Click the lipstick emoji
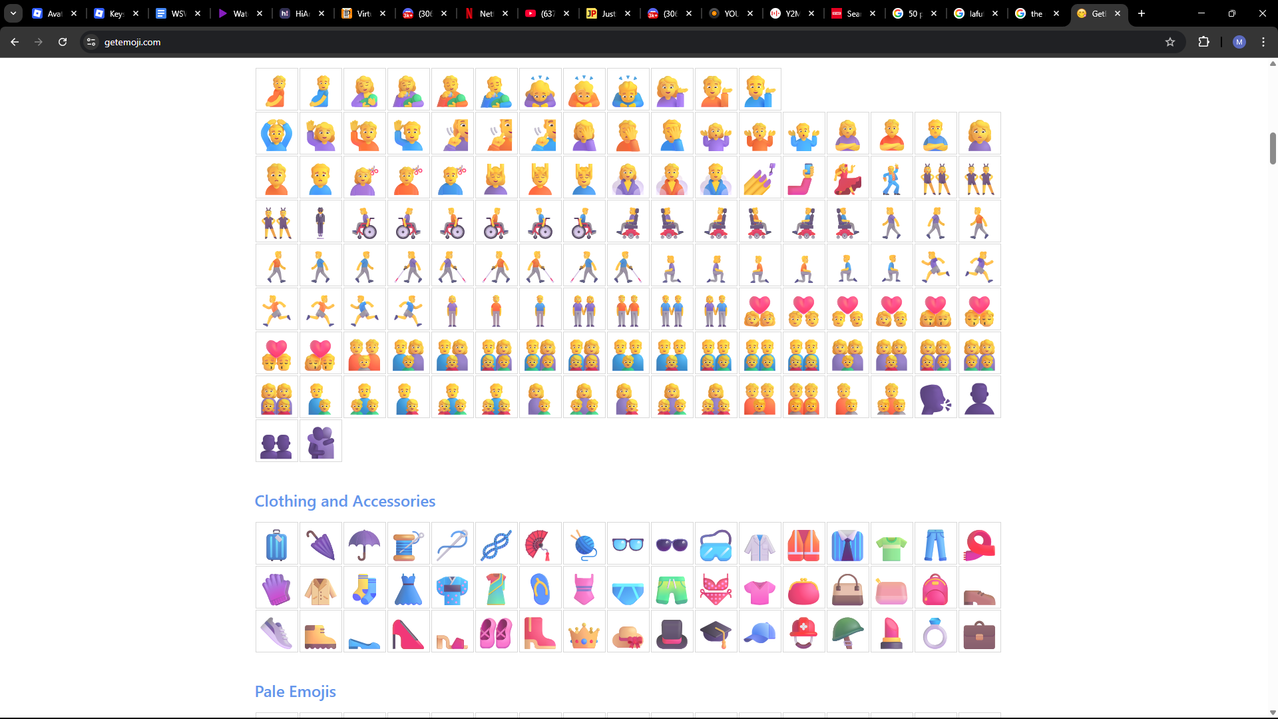Screen dimensions: 1278x719 [x=892, y=632]
